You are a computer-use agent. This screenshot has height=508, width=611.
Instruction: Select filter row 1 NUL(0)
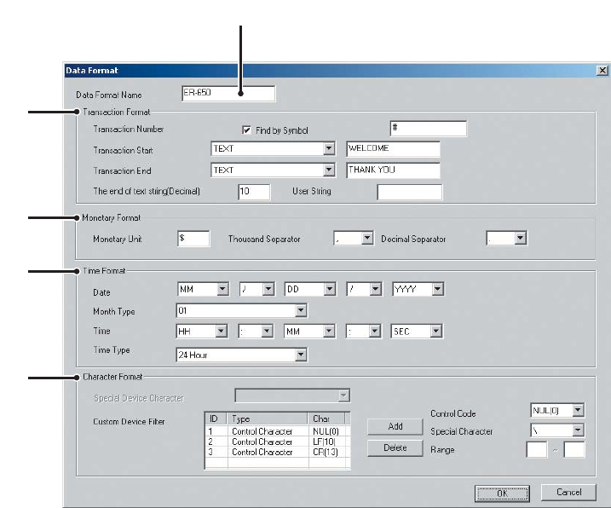point(278,431)
